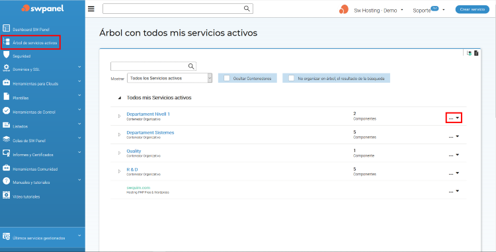Open Dashboard SW Panel sidebar icon
Viewport: 496px width, 252px height.
point(6,28)
